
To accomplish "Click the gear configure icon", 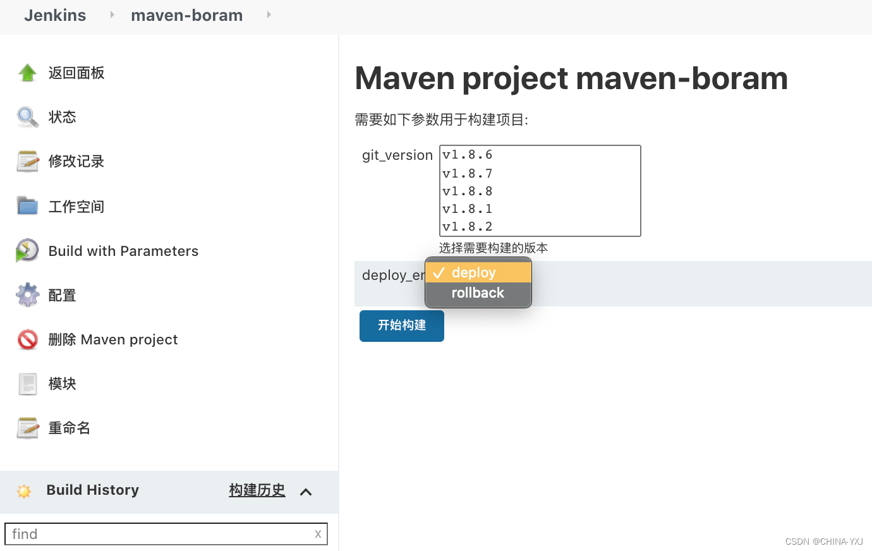I will click(27, 294).
